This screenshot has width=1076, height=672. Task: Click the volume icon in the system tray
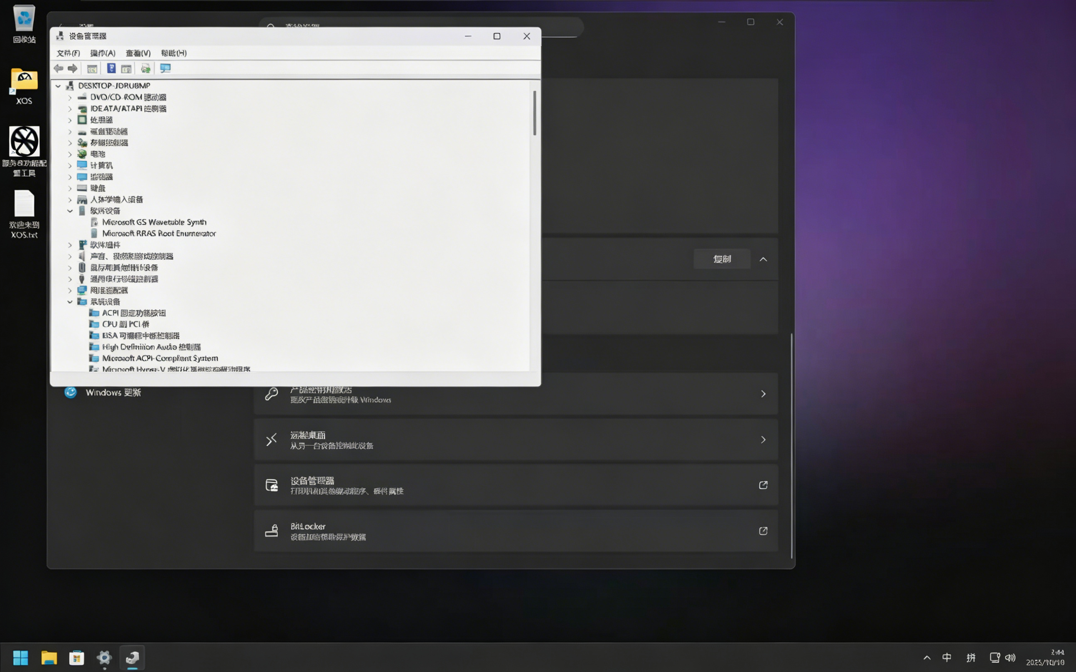coord(1010,657)
